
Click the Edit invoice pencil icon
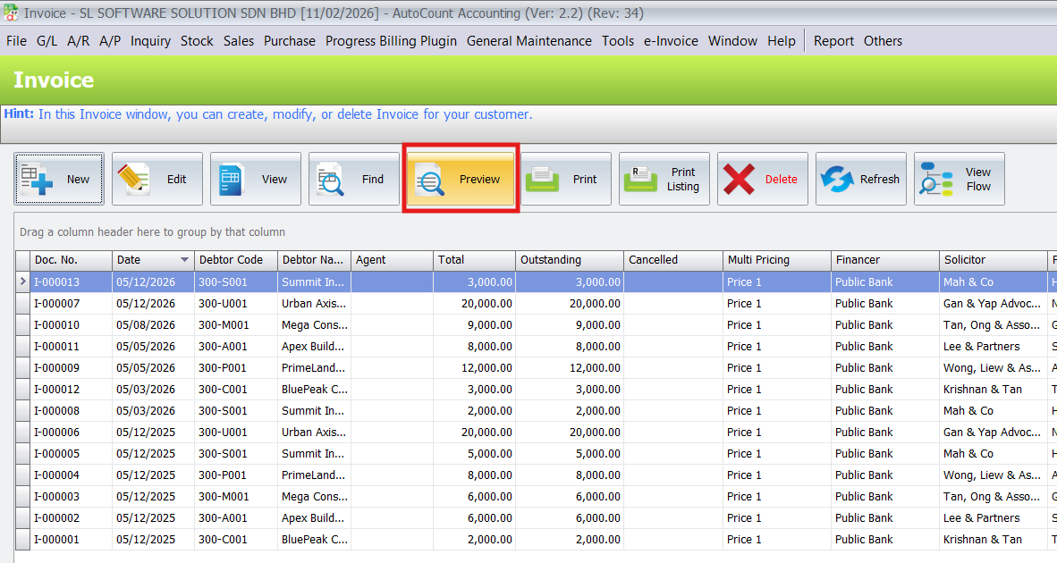tap(134, 179)
